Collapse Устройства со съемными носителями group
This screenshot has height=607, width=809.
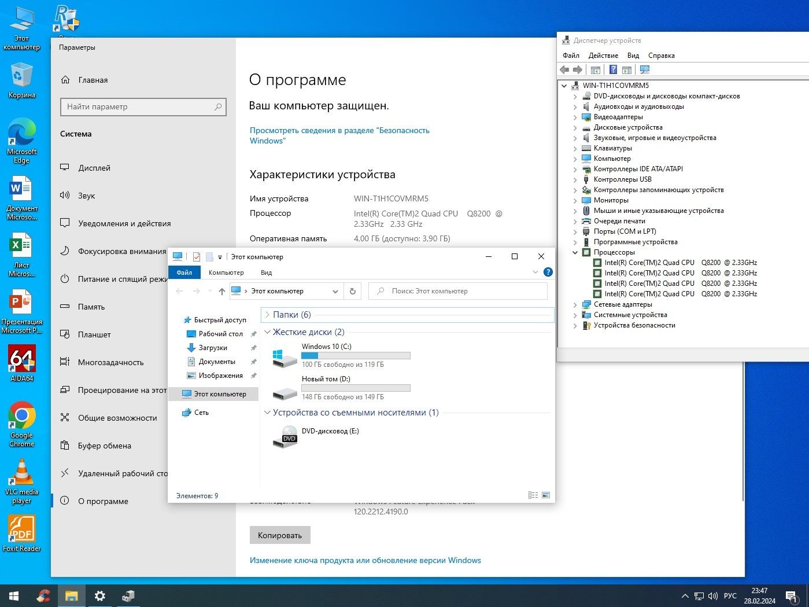pyautogui.click(x=267, y=413)
